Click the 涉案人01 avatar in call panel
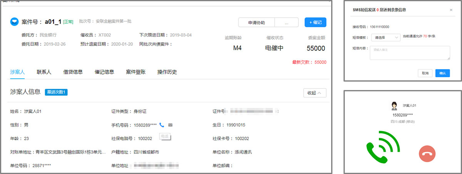Image resolution: width=462 pixels, height=174 pixels. click(395, 105)
